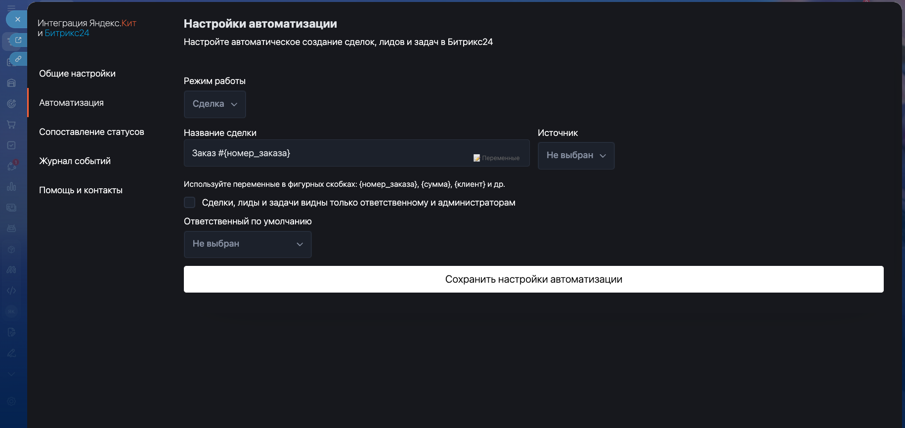Open the bar chart analytics icon
The image size is (905, 428).
tap(11, 187)
